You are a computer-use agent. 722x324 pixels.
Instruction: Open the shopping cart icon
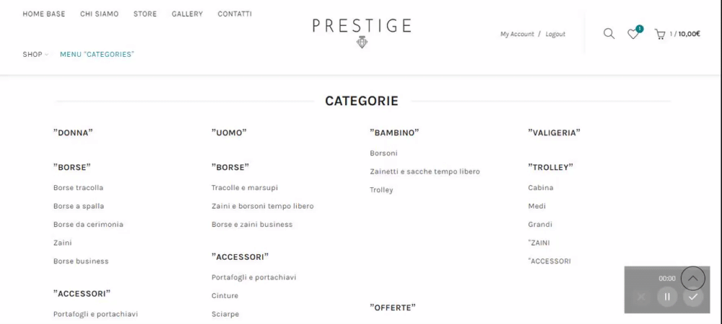[659, 34]
